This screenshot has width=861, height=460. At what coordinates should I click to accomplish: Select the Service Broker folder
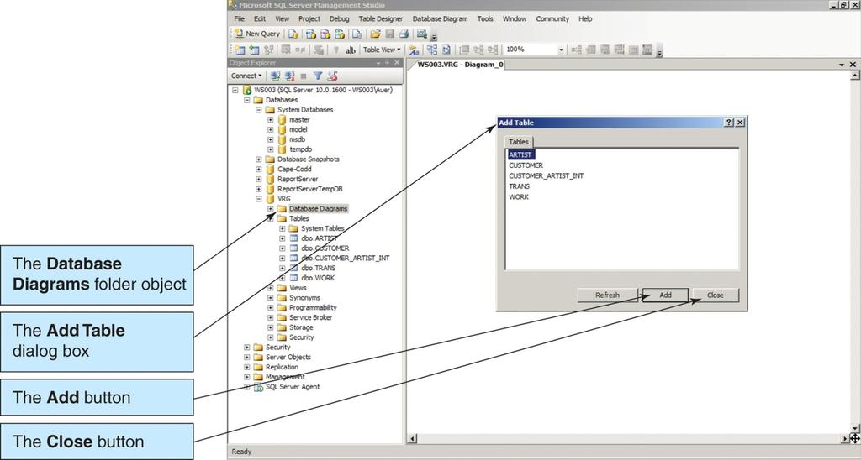click(x=311, y=317)
